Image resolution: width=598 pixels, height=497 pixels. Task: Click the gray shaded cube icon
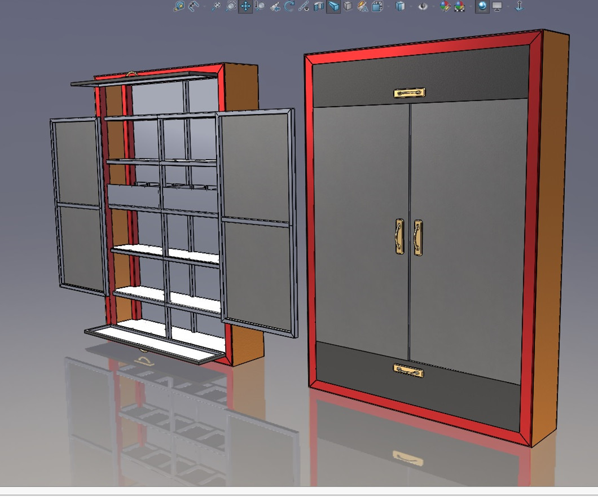(x=348, y=6)
